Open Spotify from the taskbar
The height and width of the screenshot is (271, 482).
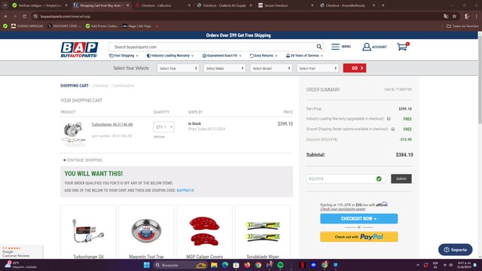pyautogui.click(x=280, y=265)
